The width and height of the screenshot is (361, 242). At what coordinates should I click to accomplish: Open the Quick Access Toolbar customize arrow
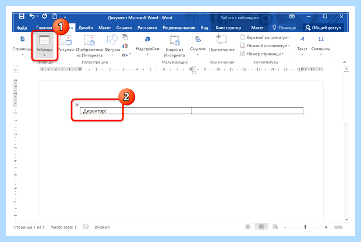(65, 17)
